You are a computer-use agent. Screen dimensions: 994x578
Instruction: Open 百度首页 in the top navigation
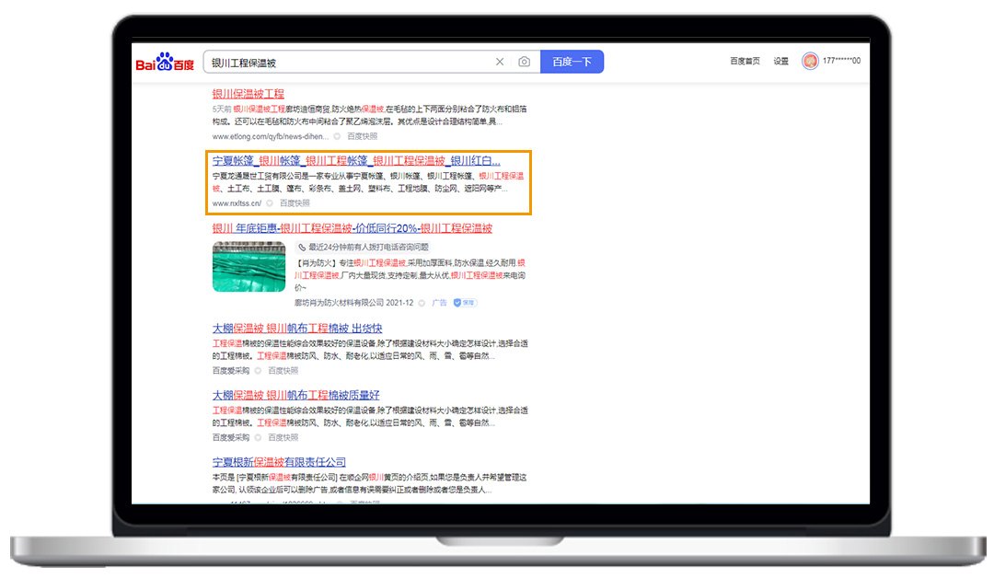pyautogui.click(x=745, y=62)
